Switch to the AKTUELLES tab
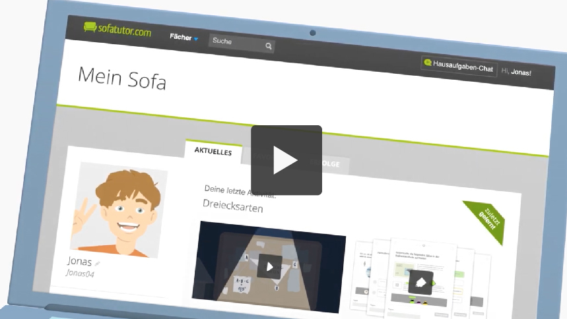 tap(213, 152)
